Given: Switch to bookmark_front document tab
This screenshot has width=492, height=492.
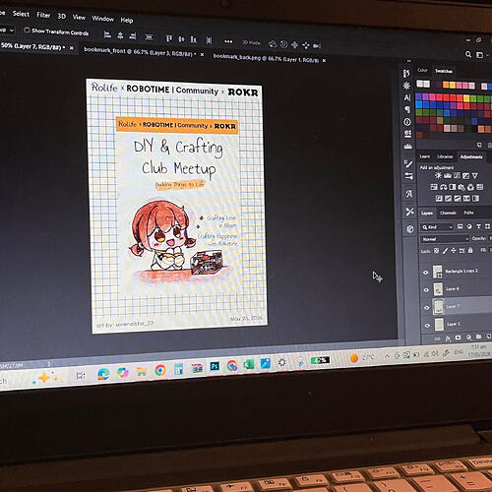Looking at the screenshot, I should (x=140, y=52).
